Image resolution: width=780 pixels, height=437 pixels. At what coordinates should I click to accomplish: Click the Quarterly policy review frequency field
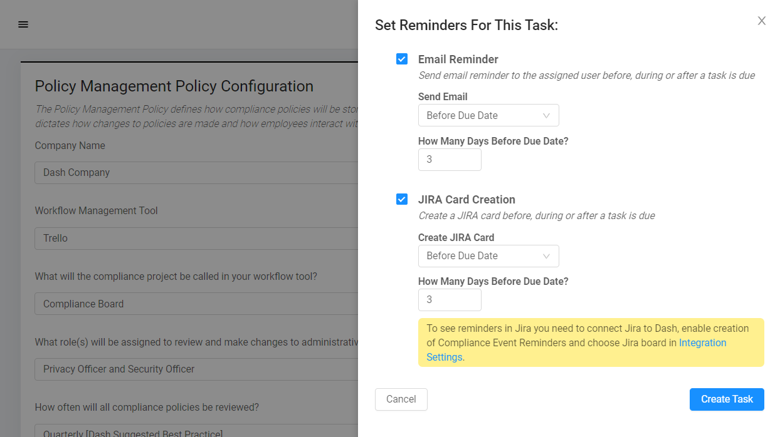pyautogui.click(x=196, y=431)
